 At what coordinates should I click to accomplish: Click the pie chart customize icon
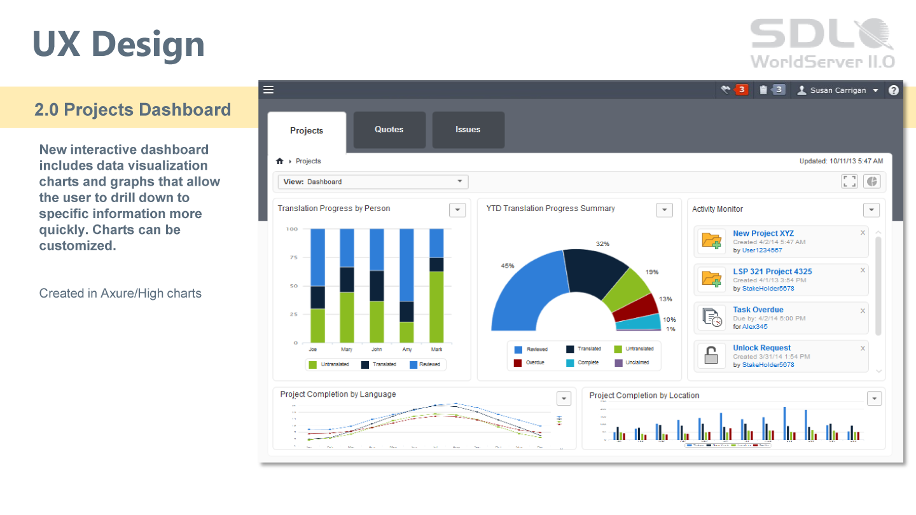pos(871,181)
